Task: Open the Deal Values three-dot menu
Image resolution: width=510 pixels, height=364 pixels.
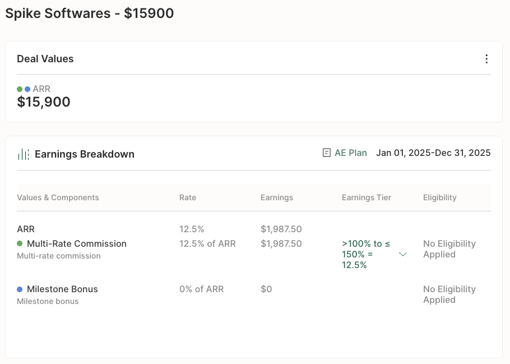Action: click(x=486, y=59)
